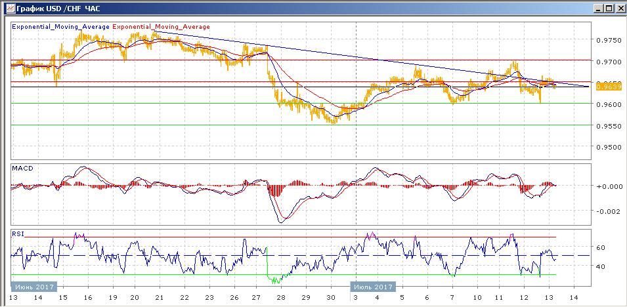Maximize the USD/CHF chart window
This screenshot has width=627, height=307.
coord(607,9)
